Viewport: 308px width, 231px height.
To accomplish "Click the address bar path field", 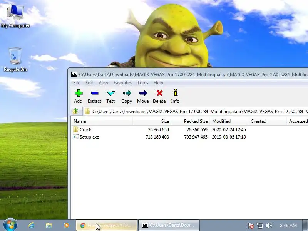I will 196,112.
